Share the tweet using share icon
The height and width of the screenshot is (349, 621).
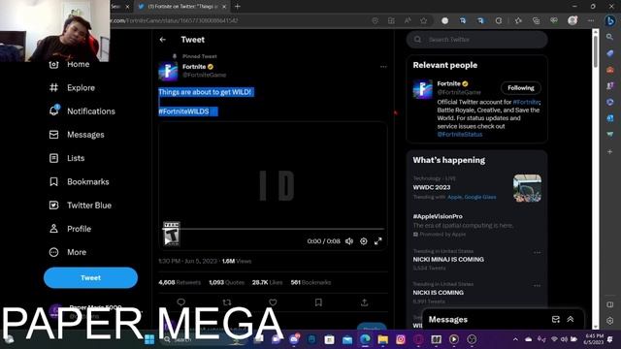click(365, 302)
